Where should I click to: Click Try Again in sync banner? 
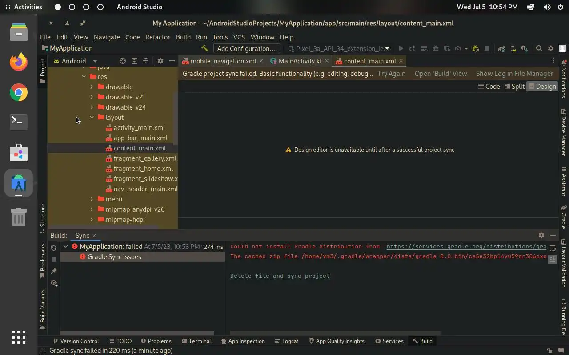coord(391,74)
